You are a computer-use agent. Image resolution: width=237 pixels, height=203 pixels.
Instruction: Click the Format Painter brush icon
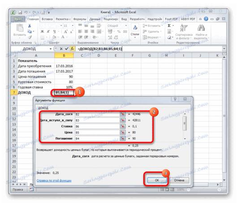point(30,37)
